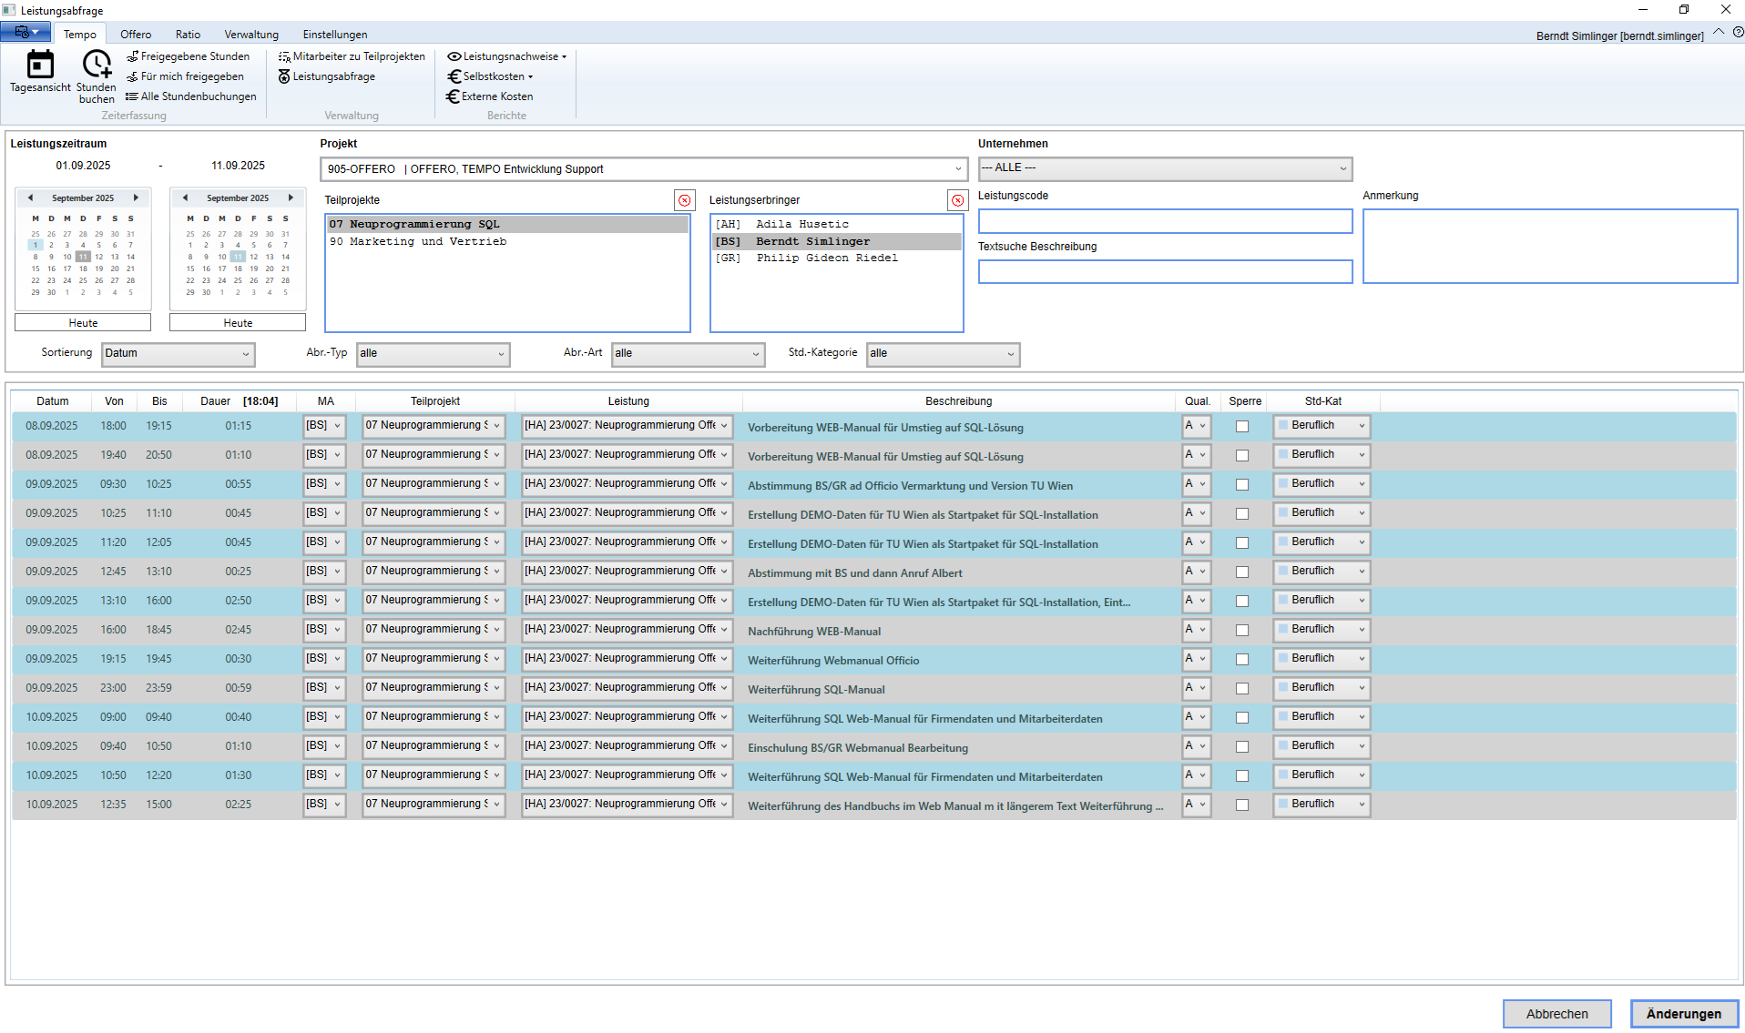Open the Unternehmen dropdown
This screenshot has width=1745, height=1033.
pyautogui.click(x=1165, y=168)
